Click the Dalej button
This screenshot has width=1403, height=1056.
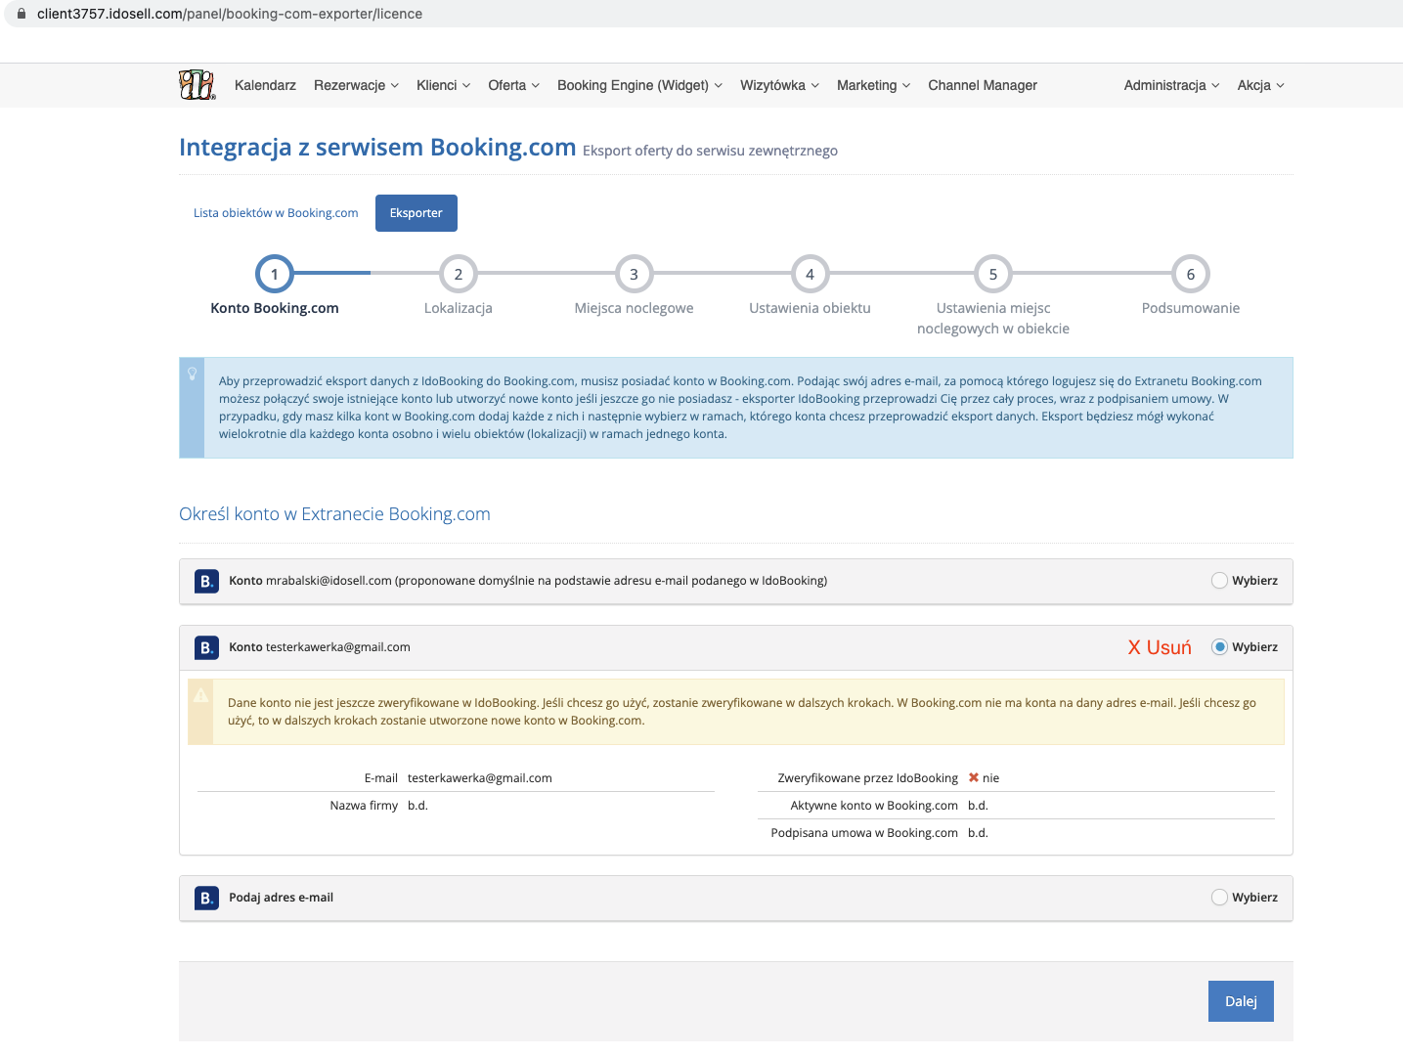pyautogui.click(x=1241, y=1001)
